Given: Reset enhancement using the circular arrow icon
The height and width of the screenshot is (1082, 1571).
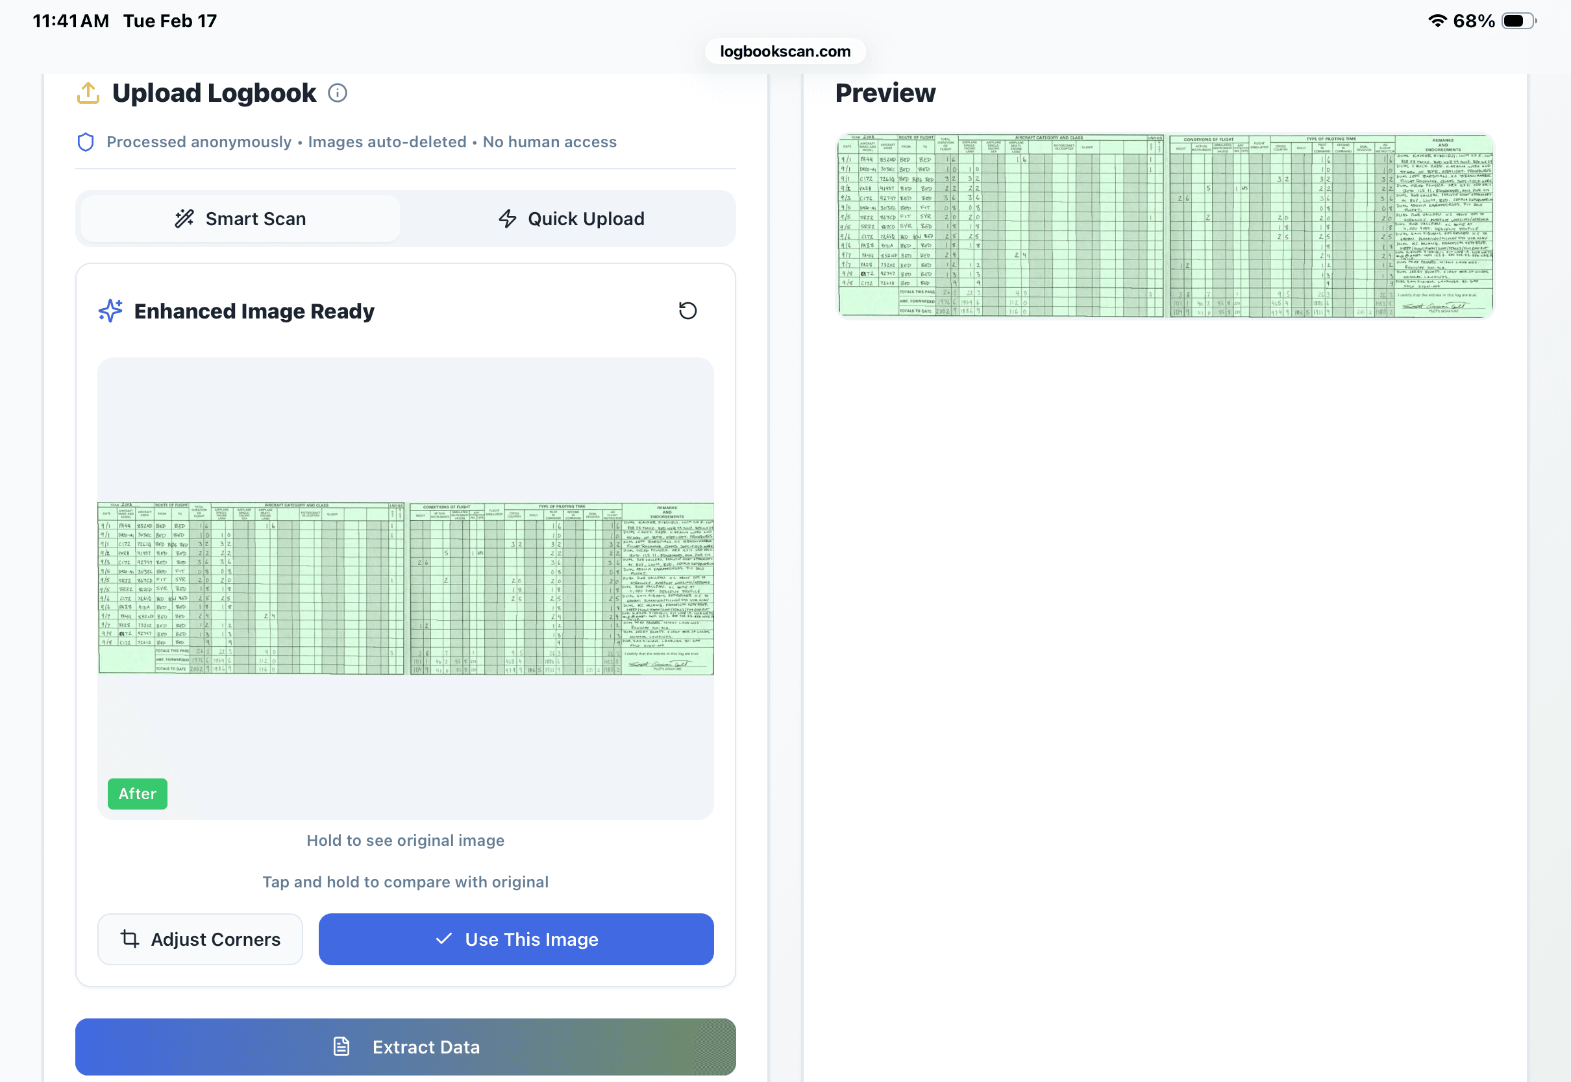Looking at the screenshot, I should pyautogui.click(x=688, y=311).
